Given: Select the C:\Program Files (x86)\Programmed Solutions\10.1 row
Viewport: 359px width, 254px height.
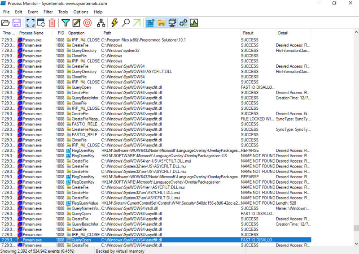Looking at the screenshot, I should tap(156, 40).
